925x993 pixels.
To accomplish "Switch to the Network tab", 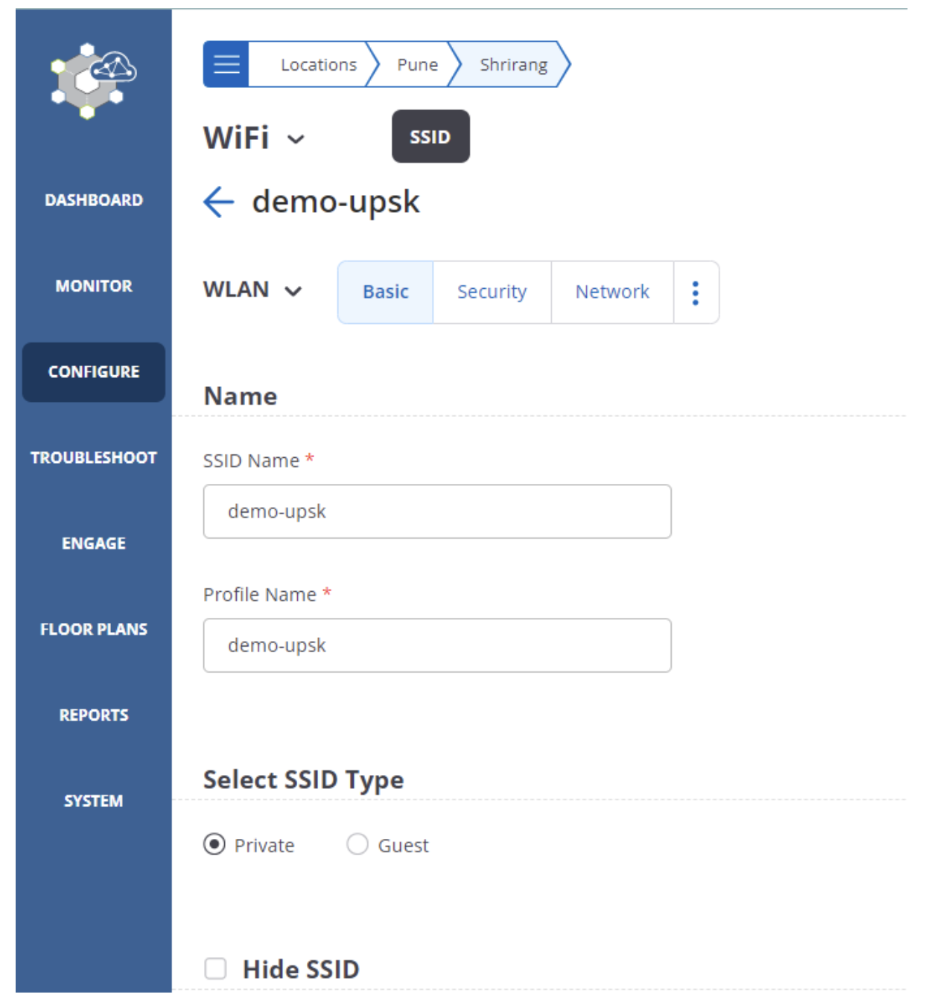I will click(611, 292).
